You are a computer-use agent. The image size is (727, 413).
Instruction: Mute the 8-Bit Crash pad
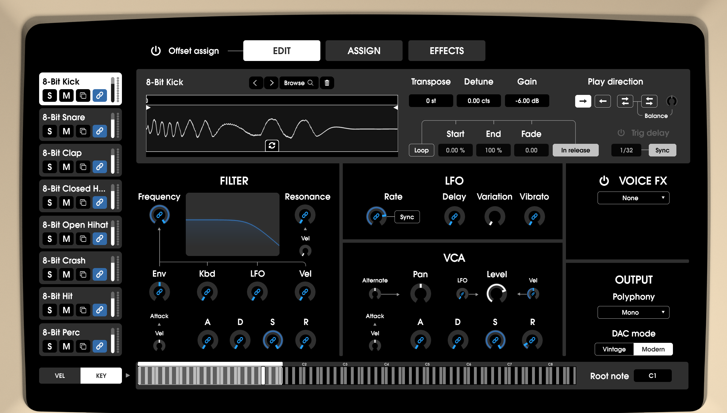(66, 275)
